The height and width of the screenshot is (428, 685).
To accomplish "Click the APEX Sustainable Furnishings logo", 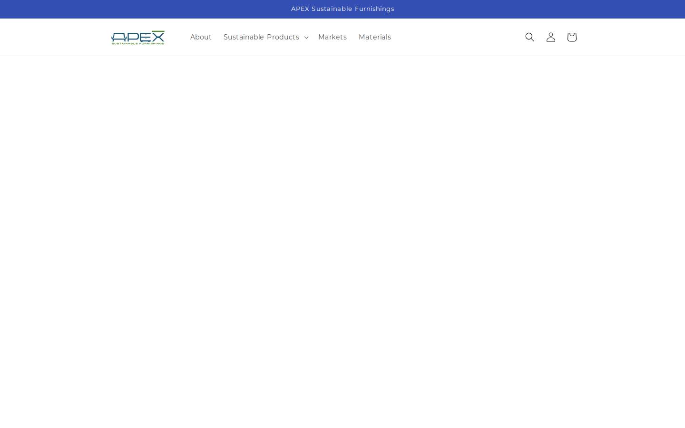I will tap(138, 37).
